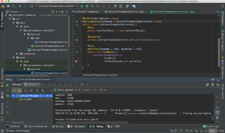Image resolution: width=225 pixels, height=133 pixels.
Task: Run with coverage icon in toolbar
Action: (x=92, y=6)
